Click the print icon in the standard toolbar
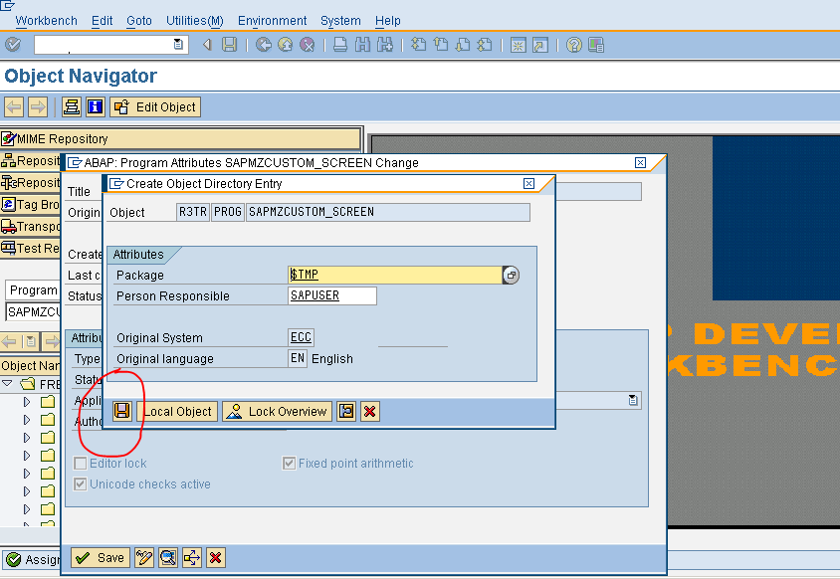This screenshot has width=840, height=579. pos(338,44)
